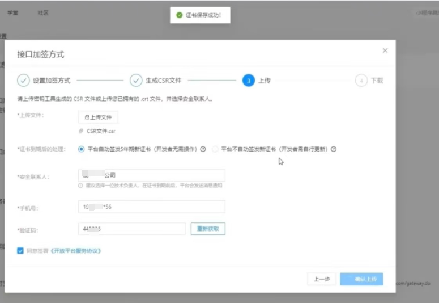439x303 pixels.
Task: Click the step 4 下载 circle
Action: 361,81
